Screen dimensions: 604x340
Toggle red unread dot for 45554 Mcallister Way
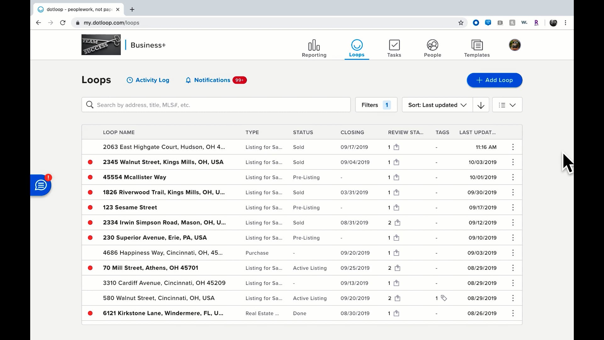point(90,177)
